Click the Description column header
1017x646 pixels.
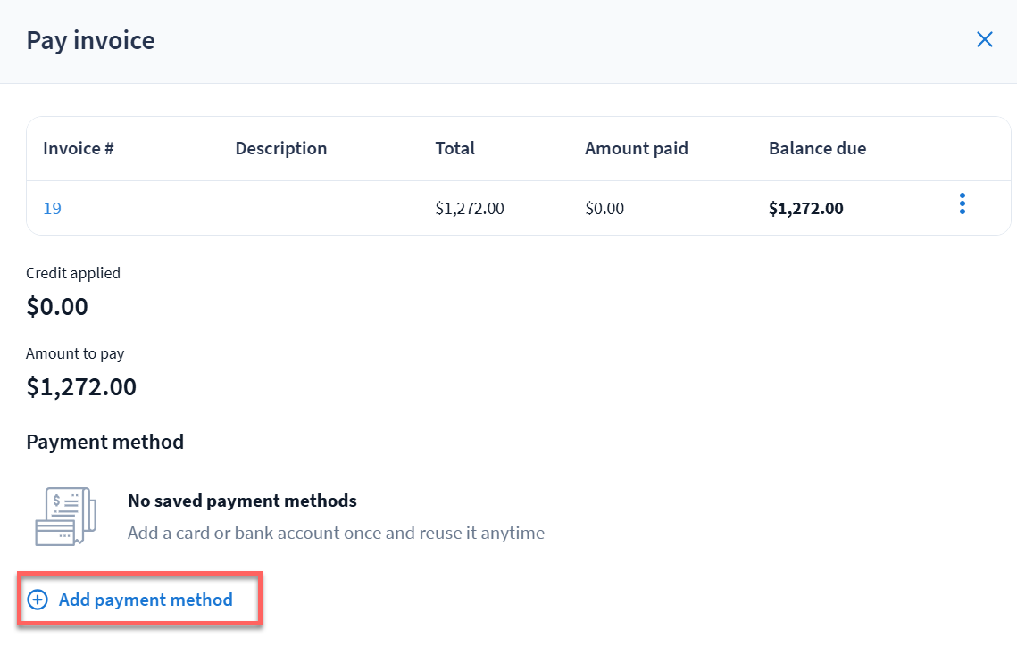[x=281, y=149]
